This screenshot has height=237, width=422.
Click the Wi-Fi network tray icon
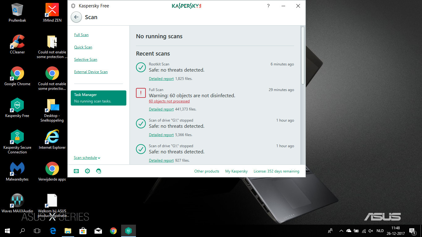point(364,231)
